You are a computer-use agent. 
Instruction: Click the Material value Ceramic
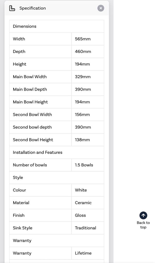(x=83, y=203)
